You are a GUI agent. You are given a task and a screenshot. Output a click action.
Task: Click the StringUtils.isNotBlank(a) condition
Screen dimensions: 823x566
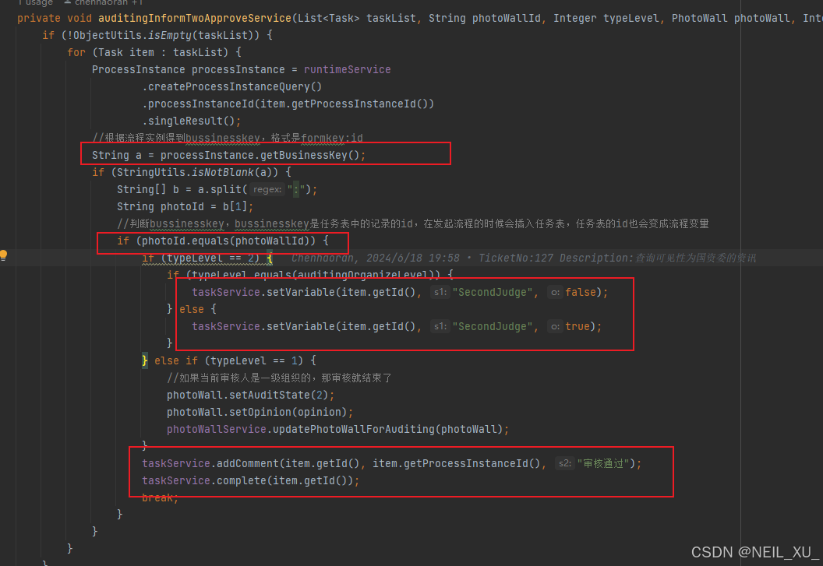click(197, 172)
